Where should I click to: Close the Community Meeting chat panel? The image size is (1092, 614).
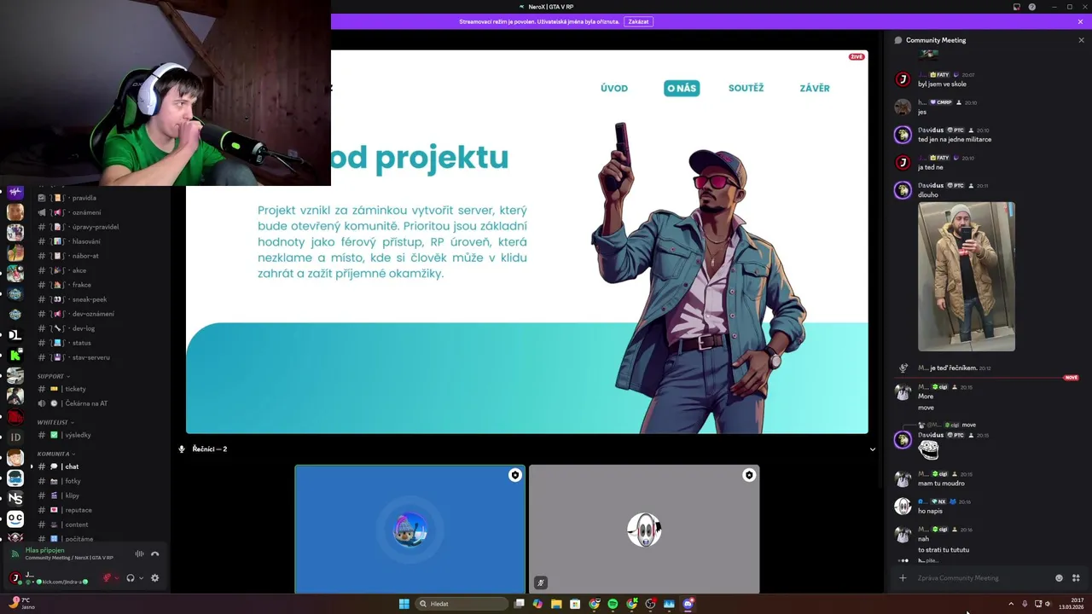pos(1081,40)
